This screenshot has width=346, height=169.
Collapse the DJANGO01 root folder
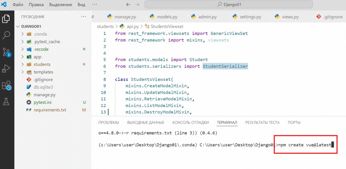[18, 26]
